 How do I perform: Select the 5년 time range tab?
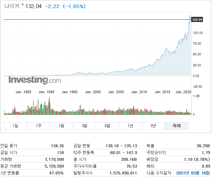coord(153,126)
